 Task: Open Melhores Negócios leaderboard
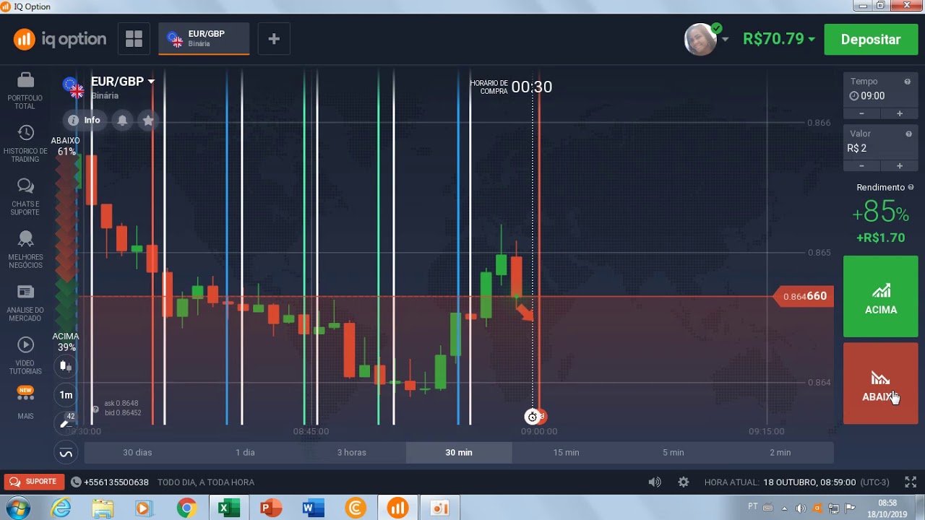[25, 250]
